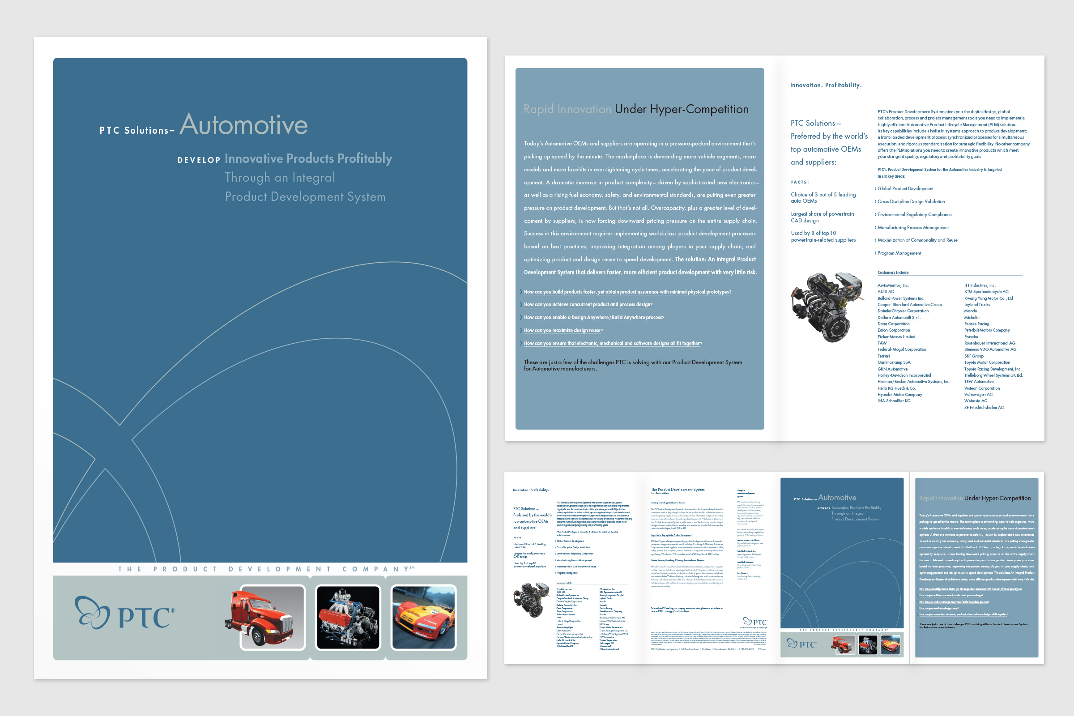Screen dimensions: 1074x716
Task: Open the 'achieve concurrent product and process design' link in the top spread
Action: tap(588, 305)
